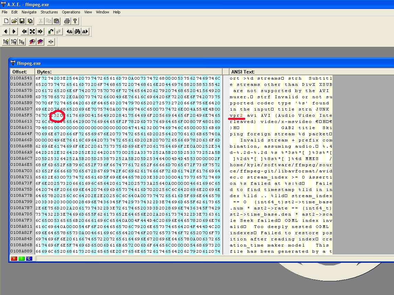Click the find binoculars icon
Viewport: 394px width, 295px height.
coord(77,31)
